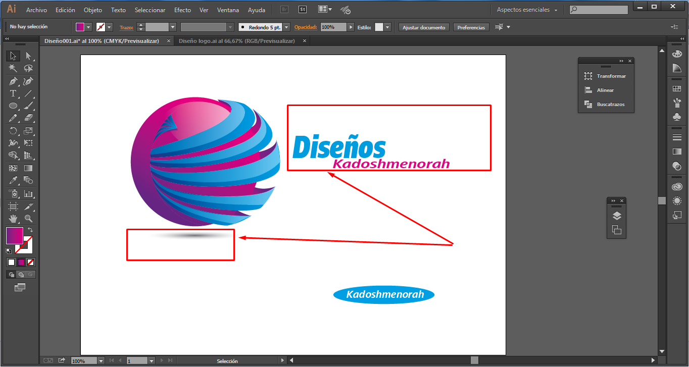Select the Pen tool
This screenshot has height=367, width=689.
tap(13, 81)
